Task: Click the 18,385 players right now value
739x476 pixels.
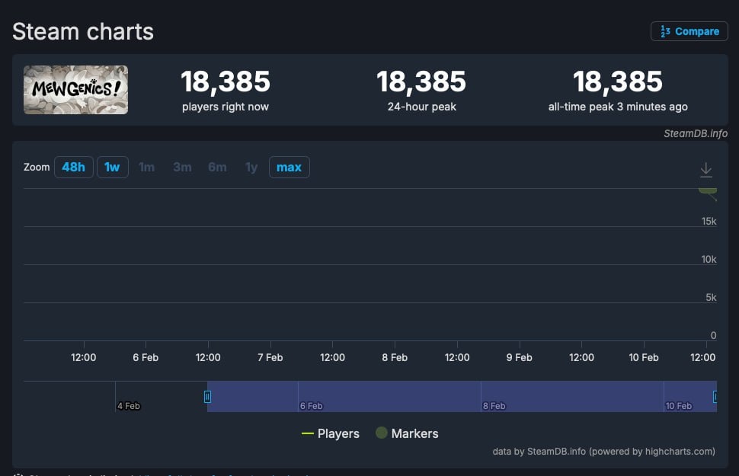Action: coord(226,81)
